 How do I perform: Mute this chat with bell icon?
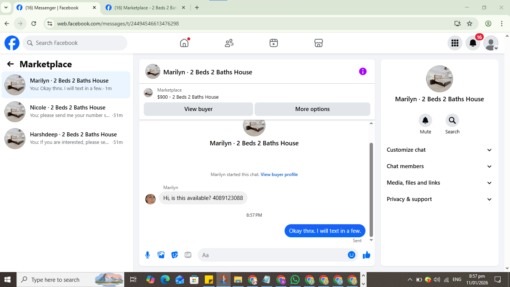tap(425, 120)
